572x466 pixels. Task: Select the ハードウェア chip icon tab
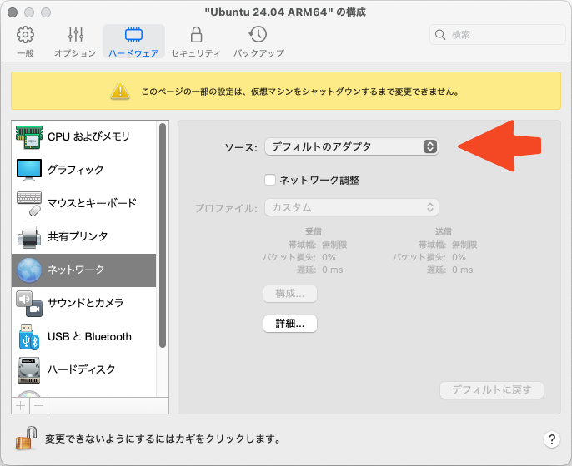[133, 42]
